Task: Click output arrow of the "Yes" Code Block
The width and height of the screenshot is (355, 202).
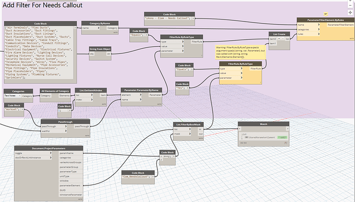Action: click(x=187, y=88)
